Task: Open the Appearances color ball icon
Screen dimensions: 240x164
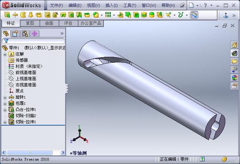Action: (234, 78)
